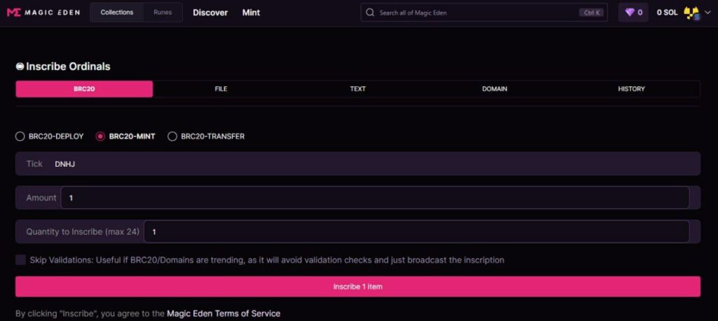The height and width of the screenshot is (321, 718).
Task: Click the Inscribe 1 item button
Action: (358, 287)
